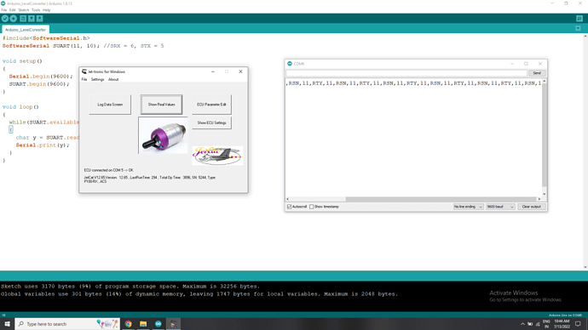Viewport: 588px width, 330px height.
Task: Open the 9600 baud rate dropdown
Action: [x=500, y=207]
